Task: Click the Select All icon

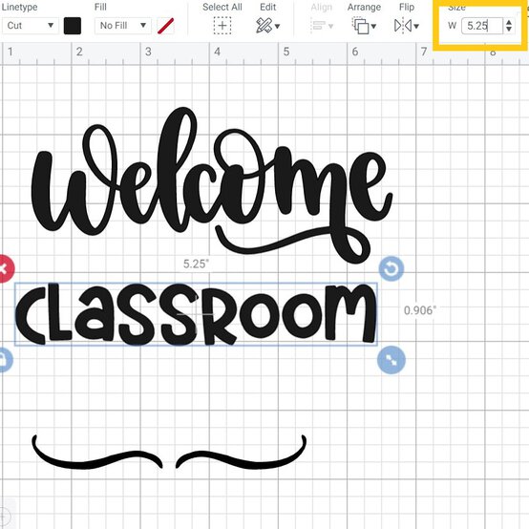Action: [222, 26]
